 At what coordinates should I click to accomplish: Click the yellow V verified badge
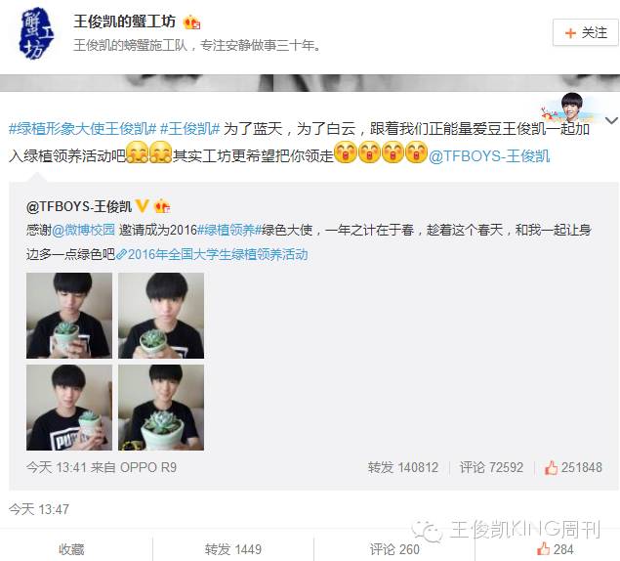[x=142, y=206]
